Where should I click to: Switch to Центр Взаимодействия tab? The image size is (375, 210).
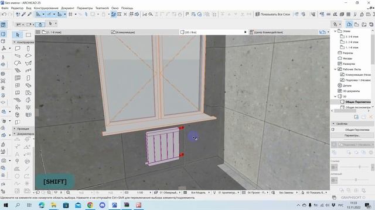point(284,32)
